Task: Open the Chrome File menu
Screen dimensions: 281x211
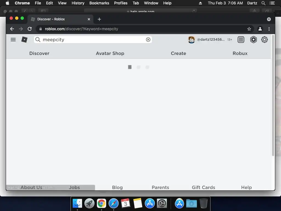Action: tap(38, 3)
